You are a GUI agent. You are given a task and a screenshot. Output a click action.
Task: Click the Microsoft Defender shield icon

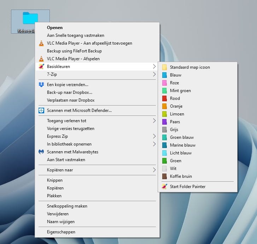coord(41,110)
